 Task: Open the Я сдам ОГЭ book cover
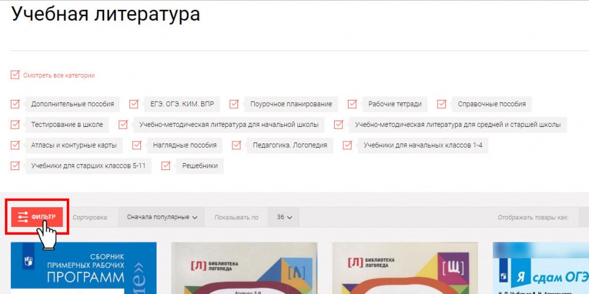[x=541, y=268]
